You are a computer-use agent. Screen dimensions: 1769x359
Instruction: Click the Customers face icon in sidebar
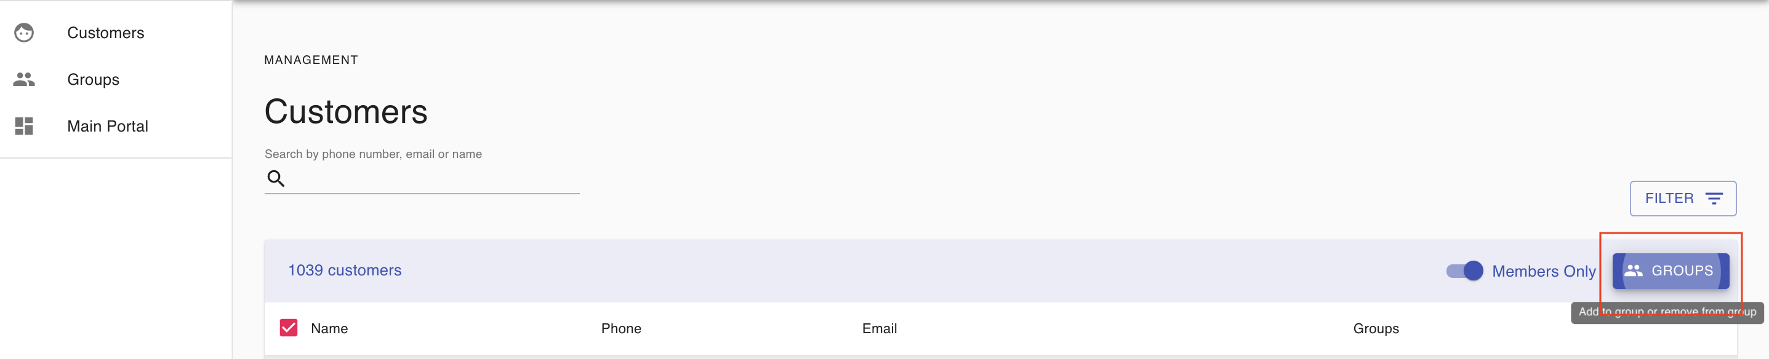pyautogui.click(x=24, y=33)
